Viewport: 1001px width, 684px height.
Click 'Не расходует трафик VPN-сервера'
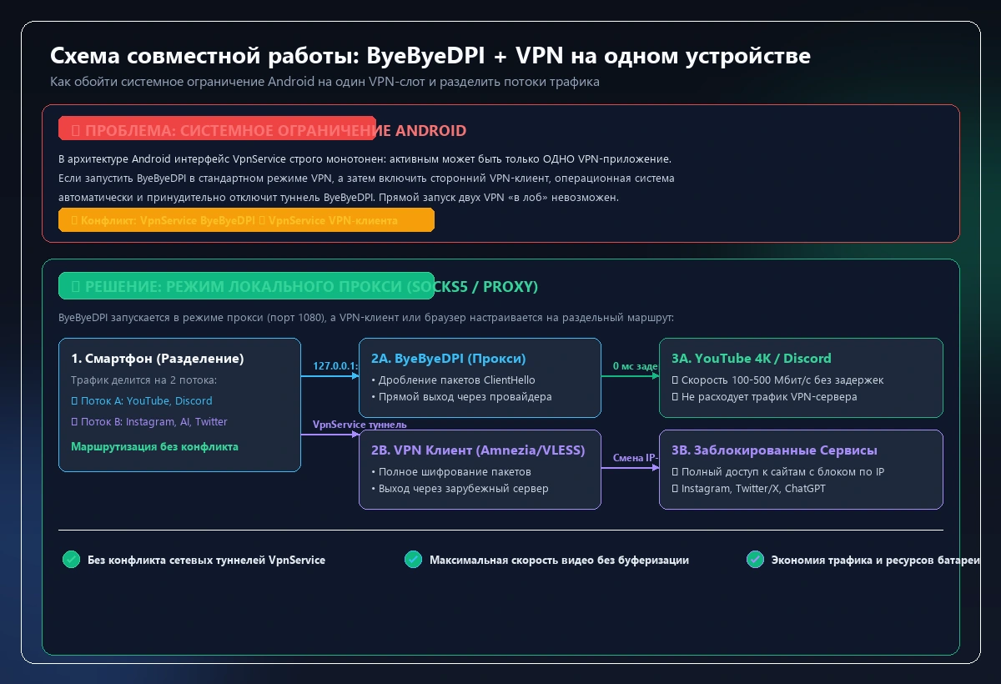click(764, 397)
